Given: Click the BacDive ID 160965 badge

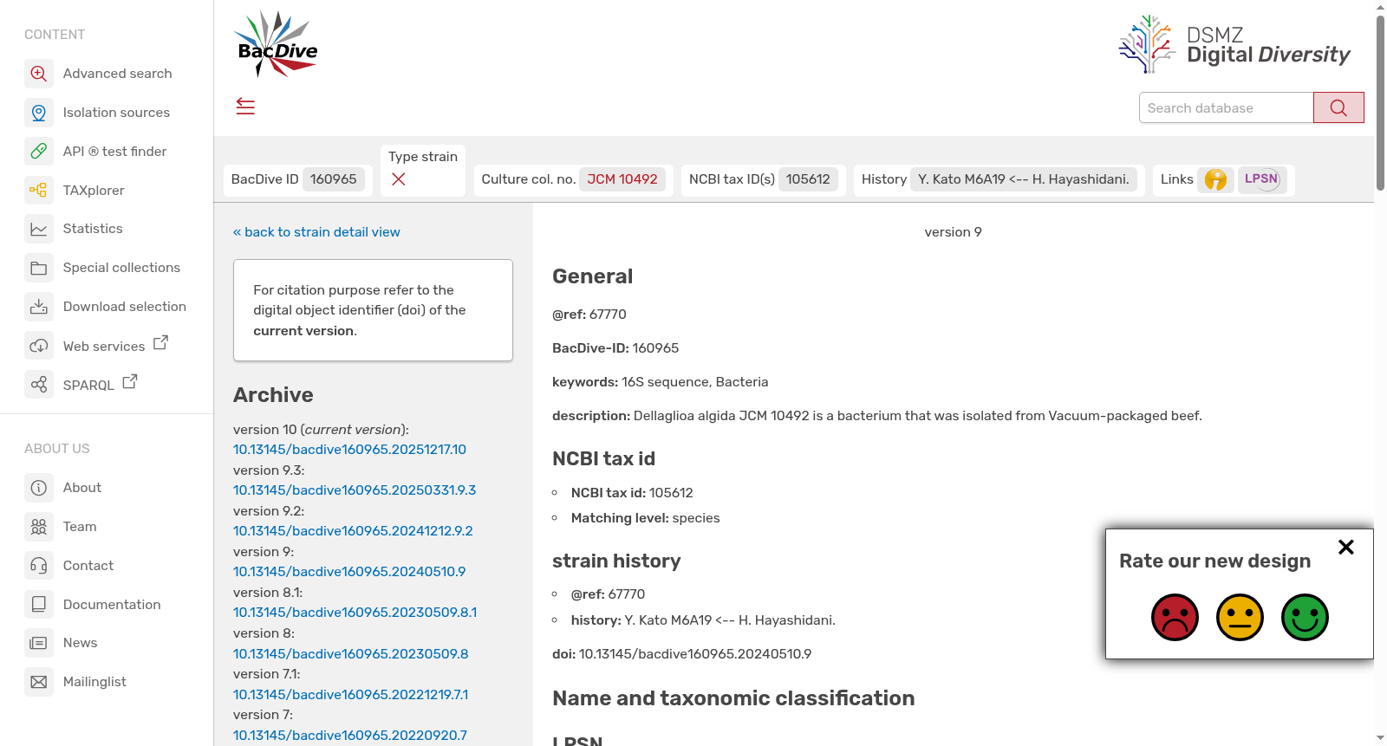Looking at the screenshot, I should [x=334, y=179].
